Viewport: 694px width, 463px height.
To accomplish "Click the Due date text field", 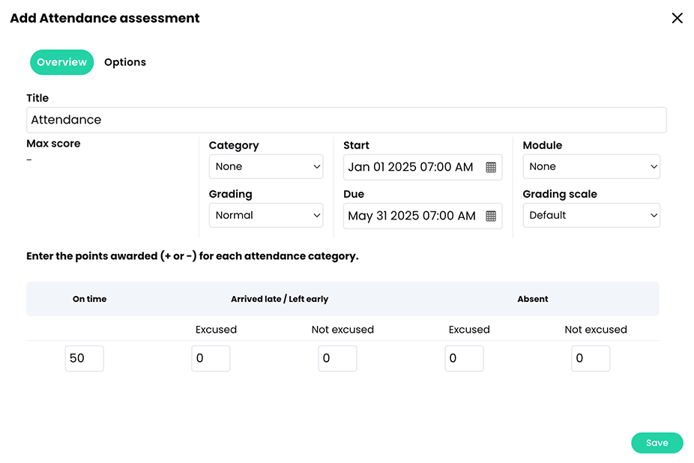I will [x=411, y=216].
